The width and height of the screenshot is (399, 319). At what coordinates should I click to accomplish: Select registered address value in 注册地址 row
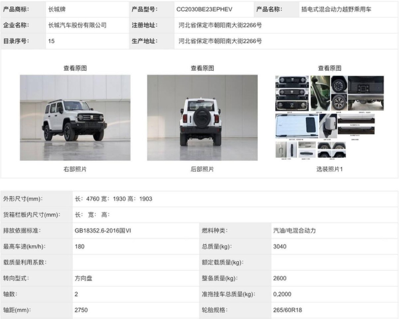pos(220,25)
